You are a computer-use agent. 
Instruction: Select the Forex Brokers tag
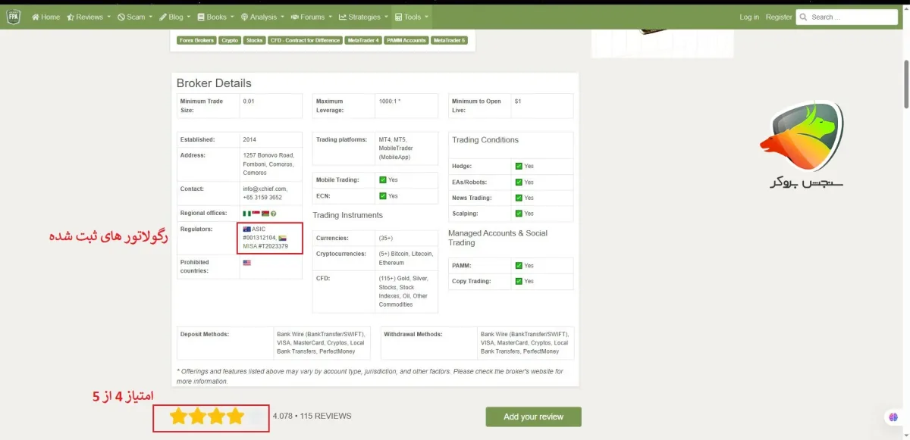(196, 40)
